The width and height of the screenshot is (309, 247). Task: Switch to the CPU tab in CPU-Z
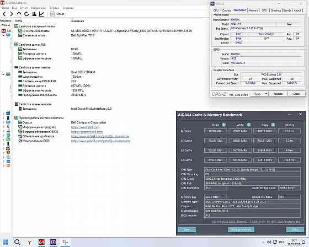pyautogui.click(x=216, y=10)
